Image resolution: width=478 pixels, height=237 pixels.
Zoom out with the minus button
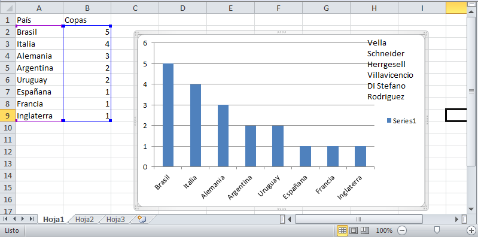pos(403,230)
